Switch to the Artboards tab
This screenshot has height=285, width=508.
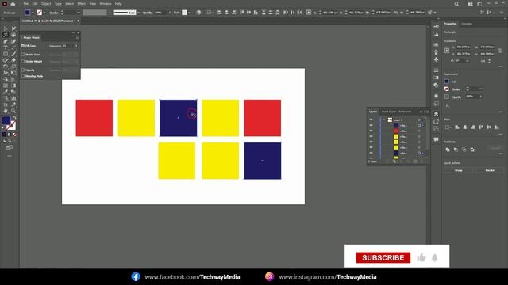405,112
